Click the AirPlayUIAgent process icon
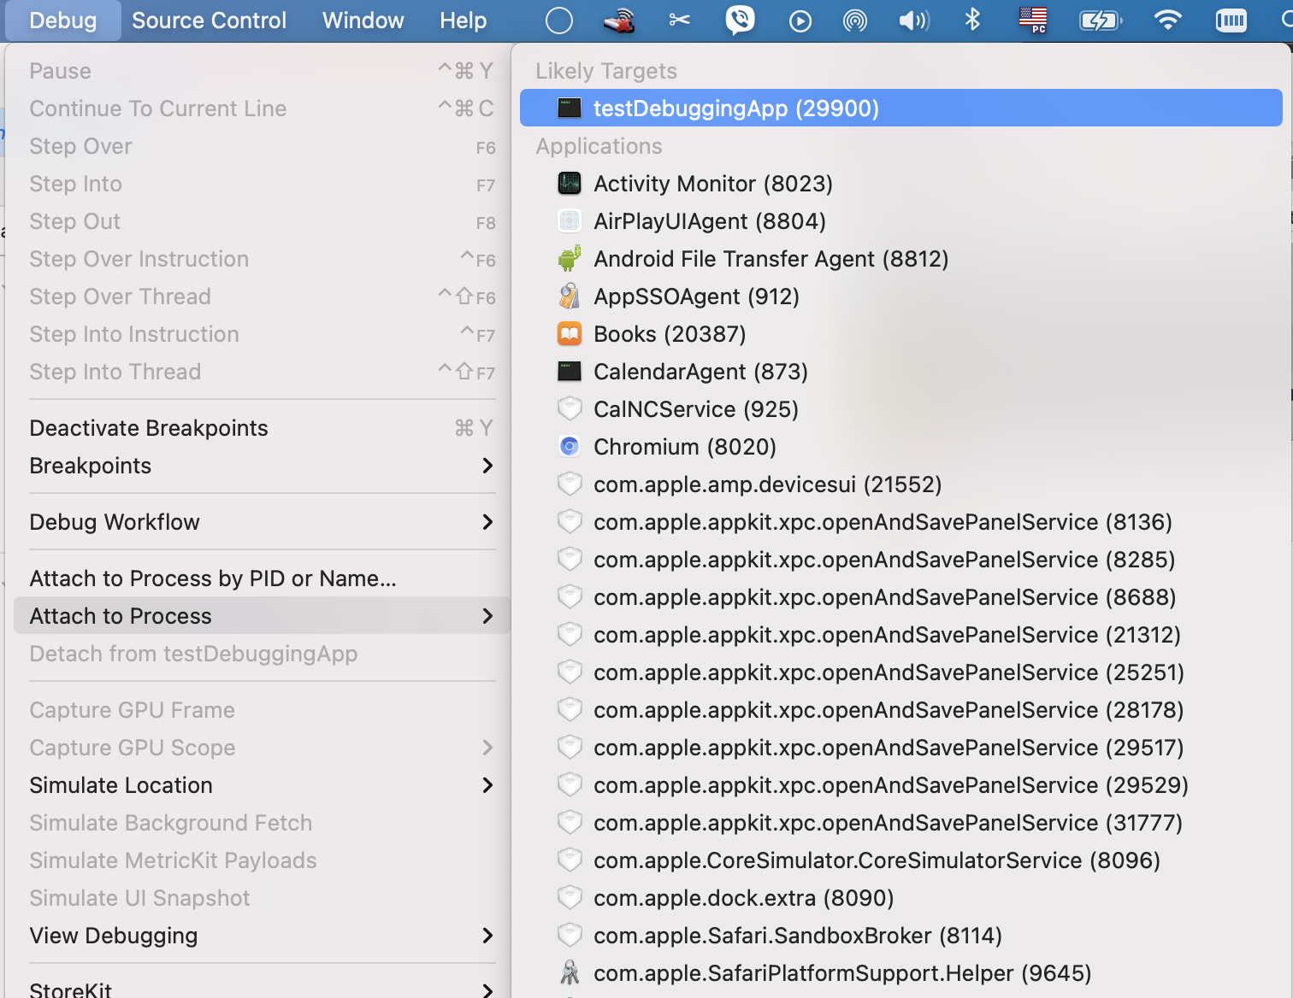1293x998 pixels. (570, 220)
